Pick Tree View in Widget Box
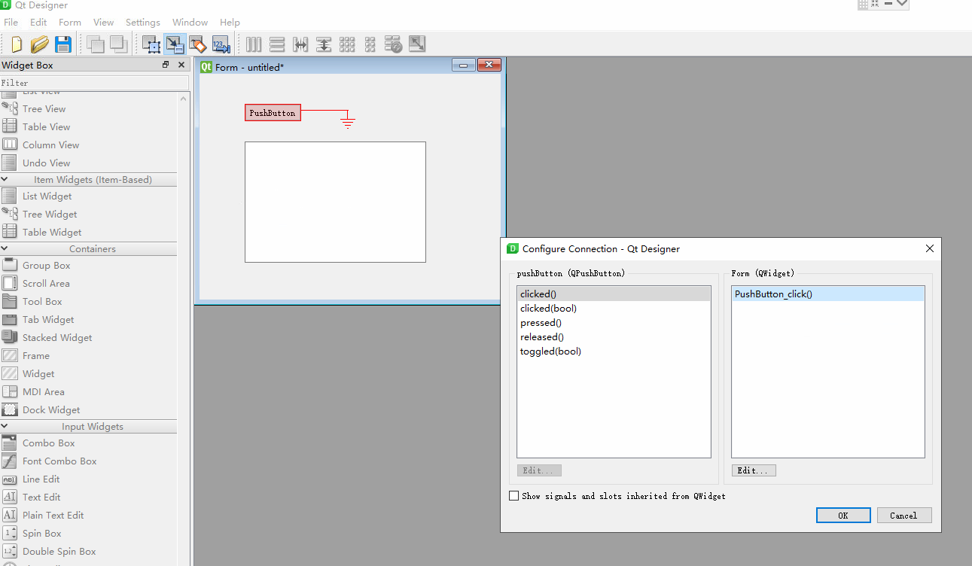 [x=44, y=109]
